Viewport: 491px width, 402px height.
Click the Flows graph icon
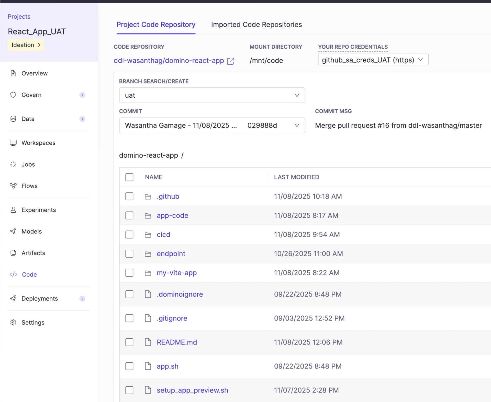[x=13, y=186]
